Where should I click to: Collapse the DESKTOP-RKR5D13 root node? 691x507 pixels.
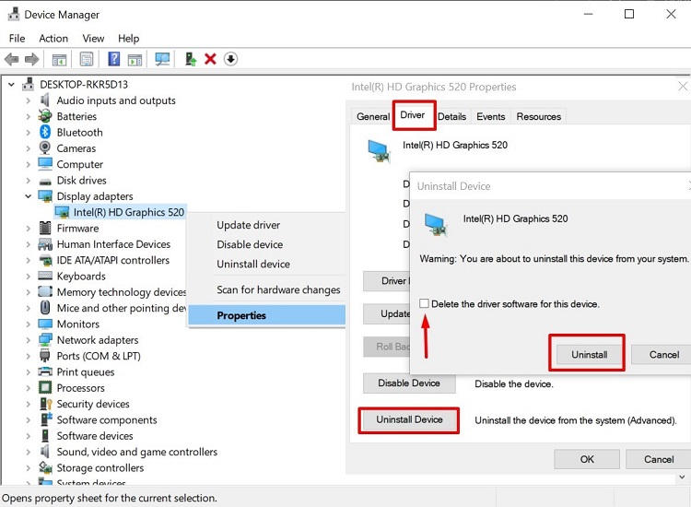pyautogui.click(x=12, y=85)
